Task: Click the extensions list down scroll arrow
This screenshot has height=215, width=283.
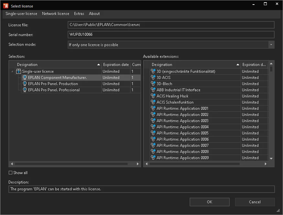Action: [271, 158]
